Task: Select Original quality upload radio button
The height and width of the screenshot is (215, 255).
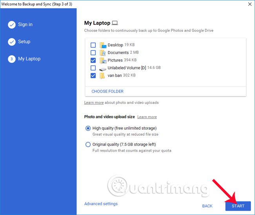Action: [x=88, y=145]
